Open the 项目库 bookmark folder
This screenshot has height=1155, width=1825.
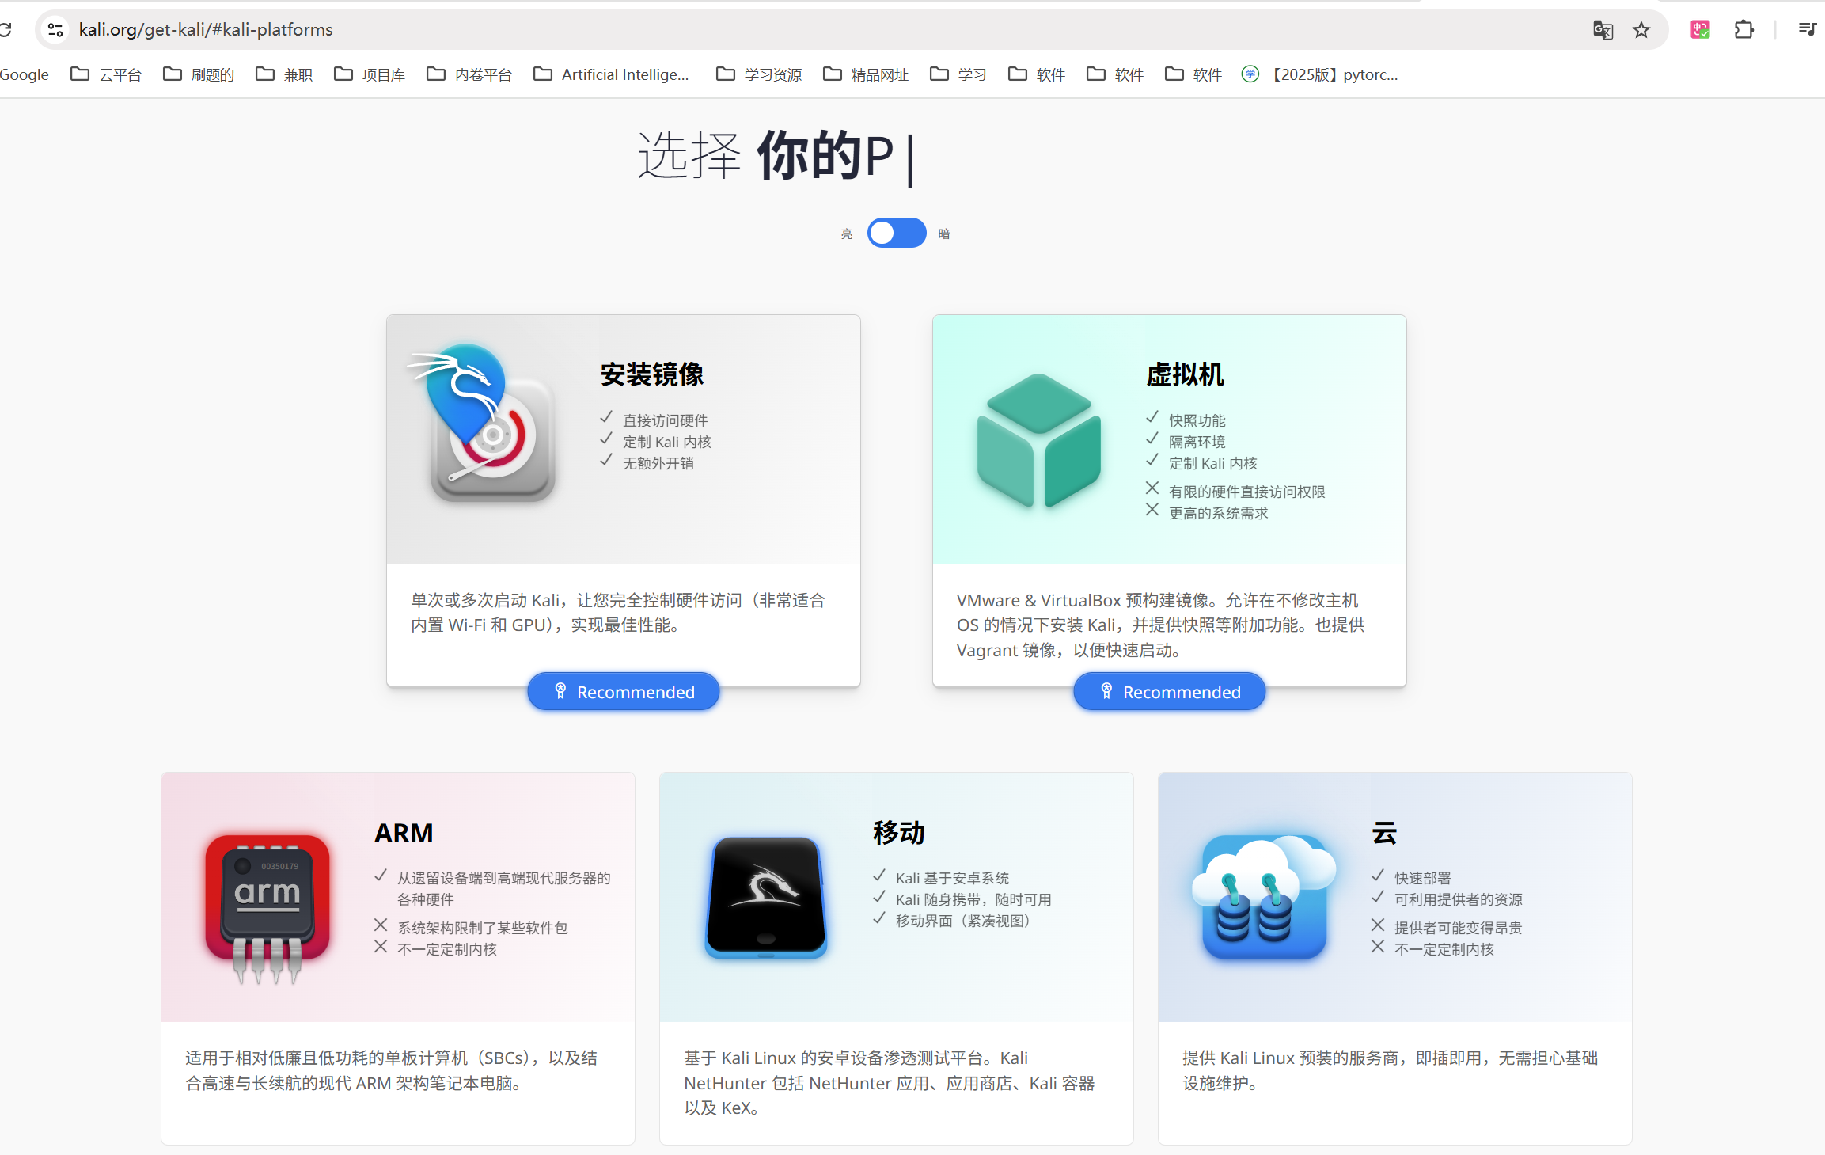pyautogui.click(x=370, y=74)
